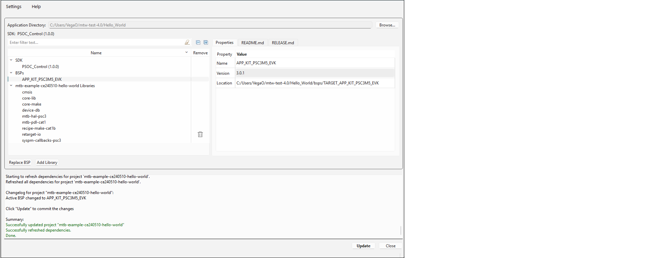Click the Name value cell APP_KIT_PSC3M5_EVK in properties
Image resolution: width=649 pixels, height=258 pixels.
[315, 63]
